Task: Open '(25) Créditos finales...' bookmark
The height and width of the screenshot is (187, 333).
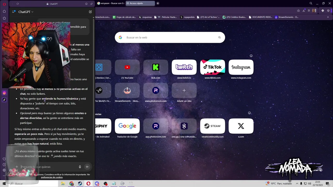Action: coord(234,17)
